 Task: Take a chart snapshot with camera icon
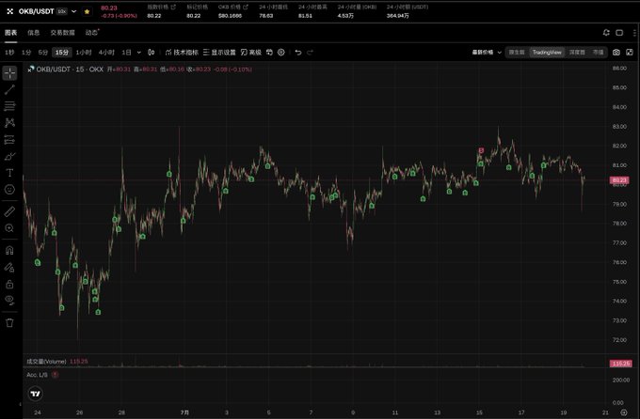click(616, 53)
